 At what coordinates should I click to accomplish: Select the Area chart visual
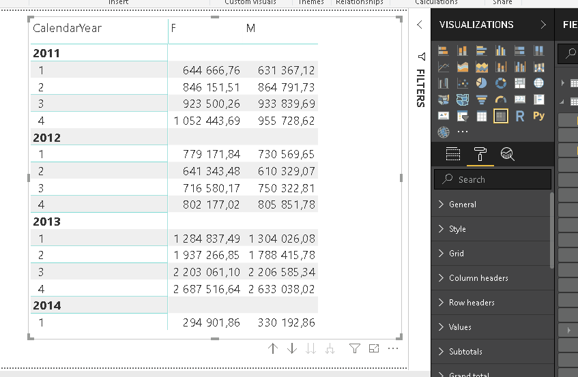(x=462, y=67)
